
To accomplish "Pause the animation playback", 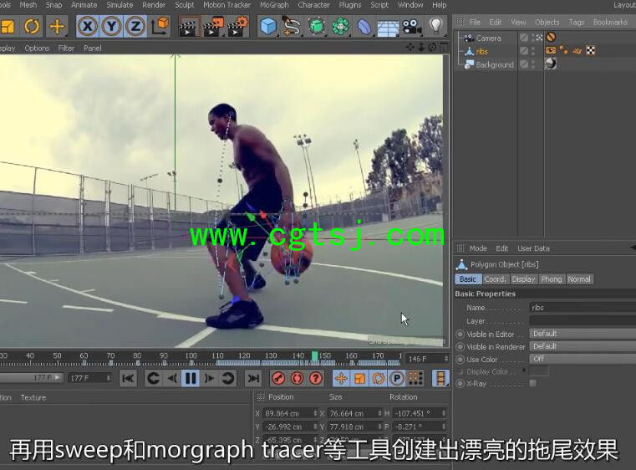I will pyautogui.click(x=191, y=378).
